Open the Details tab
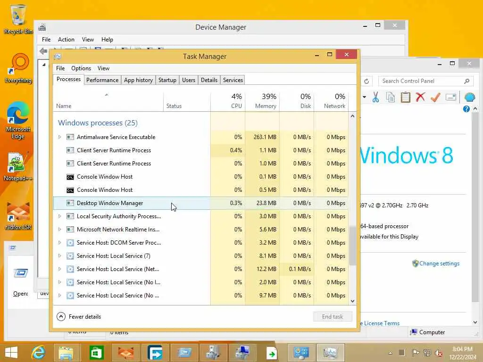Screen dimensions: 483x362 pyautogui.click(x=209, y=80)
